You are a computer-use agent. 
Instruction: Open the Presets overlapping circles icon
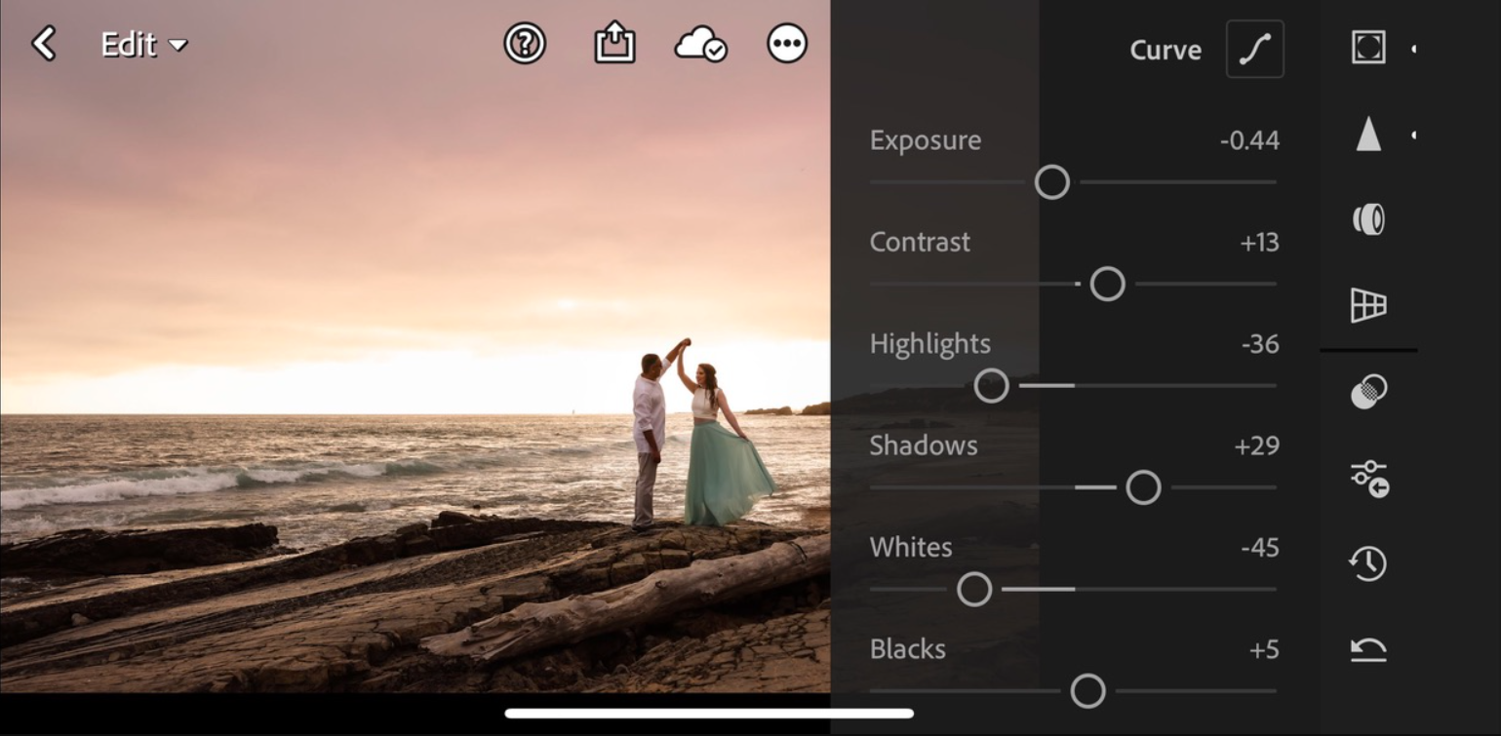pos(1368,392)
